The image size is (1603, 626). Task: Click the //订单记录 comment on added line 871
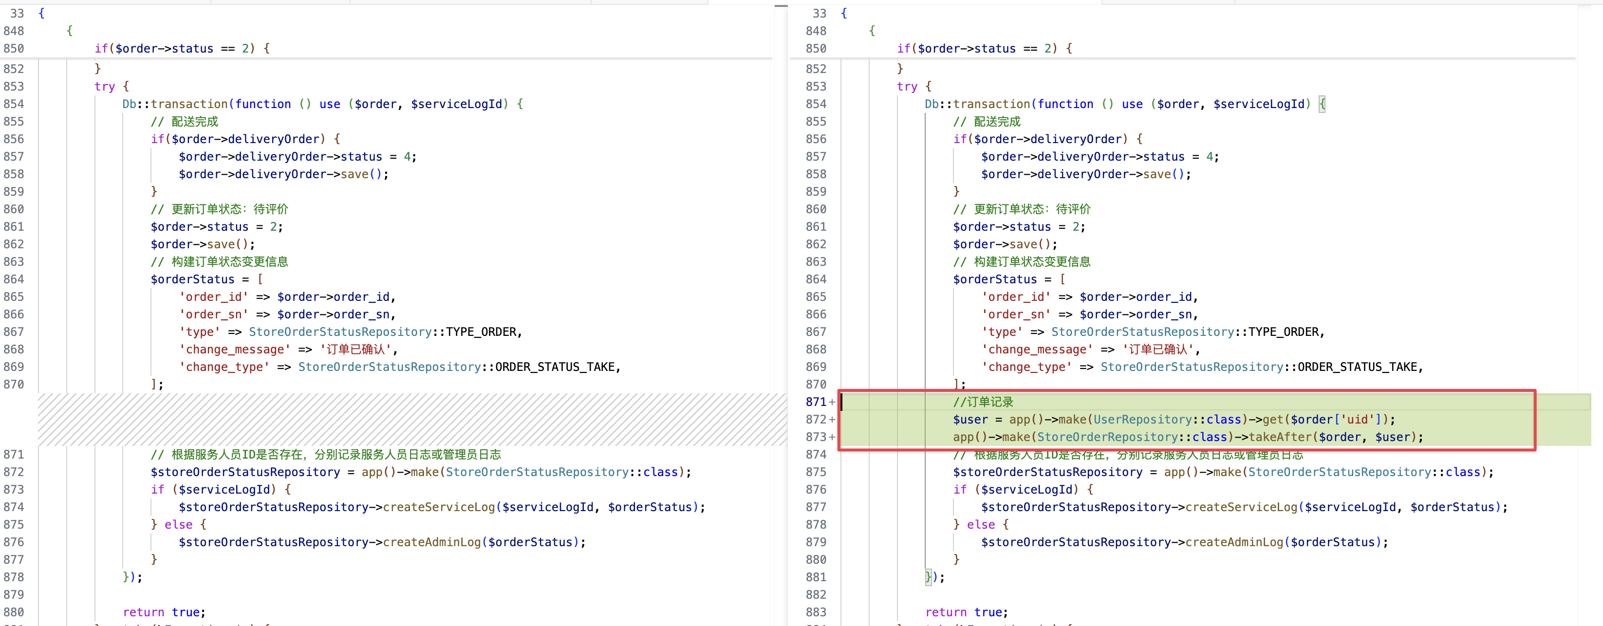(983, 402)
